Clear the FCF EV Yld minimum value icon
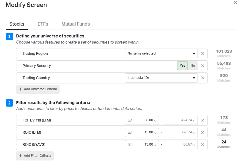This screenshot has height=162, width=237. tap(130, 120)
